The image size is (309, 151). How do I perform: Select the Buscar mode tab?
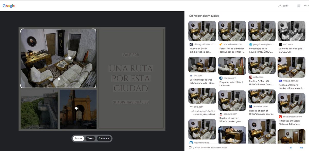click(x=78, y=138)
